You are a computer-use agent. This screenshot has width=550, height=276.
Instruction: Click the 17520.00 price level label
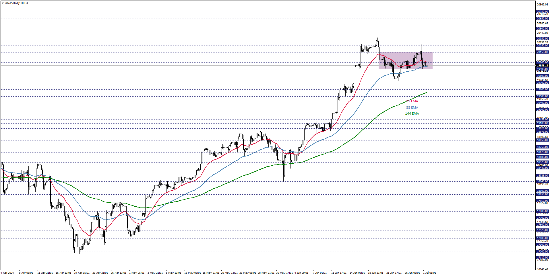coord(543,230)
